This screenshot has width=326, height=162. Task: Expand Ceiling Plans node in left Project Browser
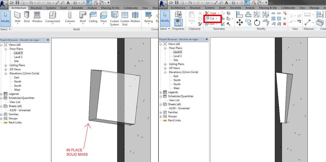pos(6,65)
